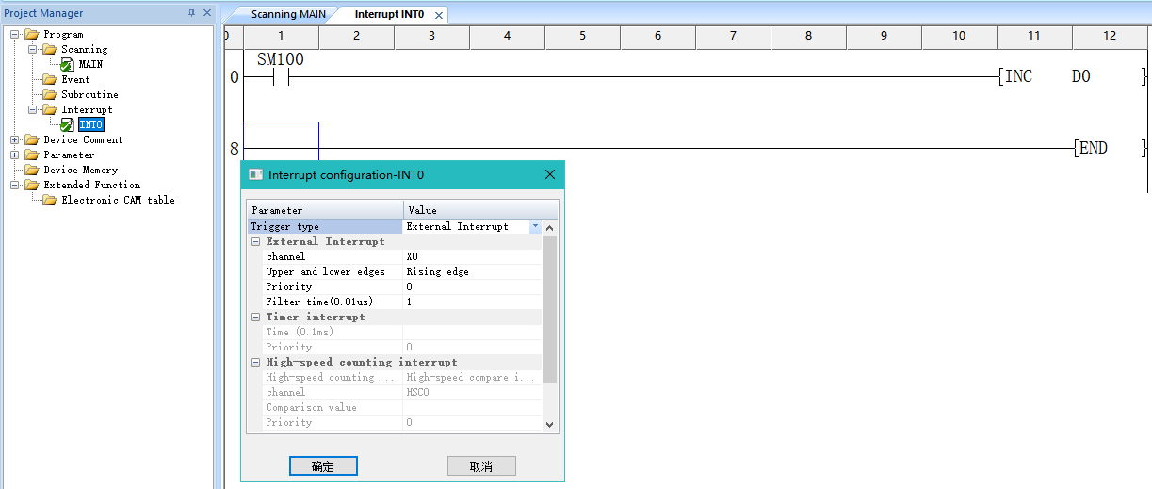Click the 确定 confirm button
The image size is (1152, 489).
tap(323, 466)
